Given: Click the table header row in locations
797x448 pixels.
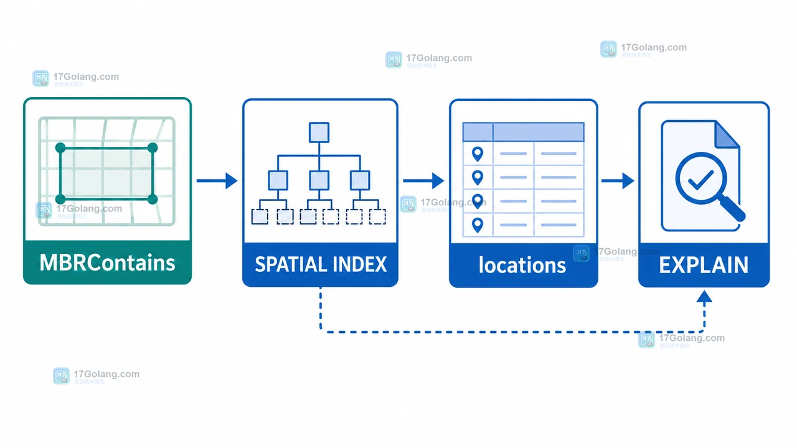Looking at the screenshot, I should [523, 132].
